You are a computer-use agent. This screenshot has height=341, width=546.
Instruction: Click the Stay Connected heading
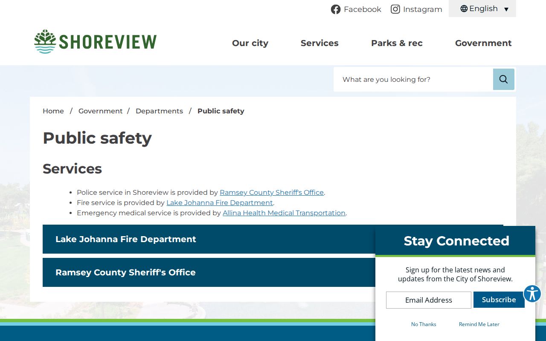pos(456,241)
